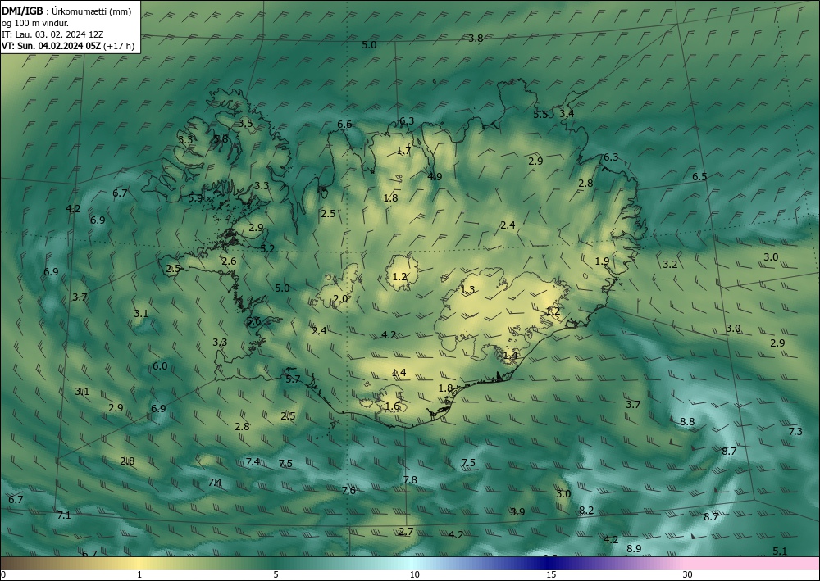820x581 pixels.
Task: Click the 2.7 value near the bottom
Action: pyautogui.click(x=407, y=531)
